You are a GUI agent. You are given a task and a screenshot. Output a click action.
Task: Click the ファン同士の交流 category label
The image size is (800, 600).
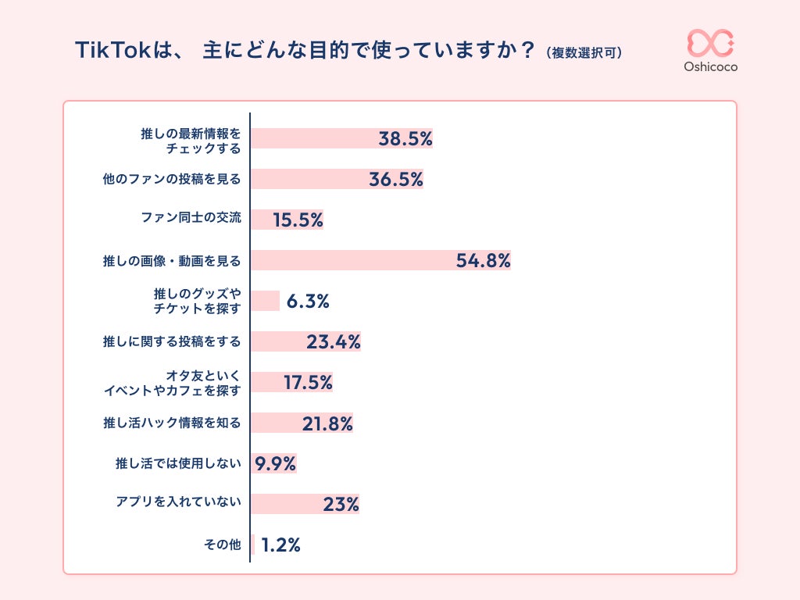click(191, 220)
